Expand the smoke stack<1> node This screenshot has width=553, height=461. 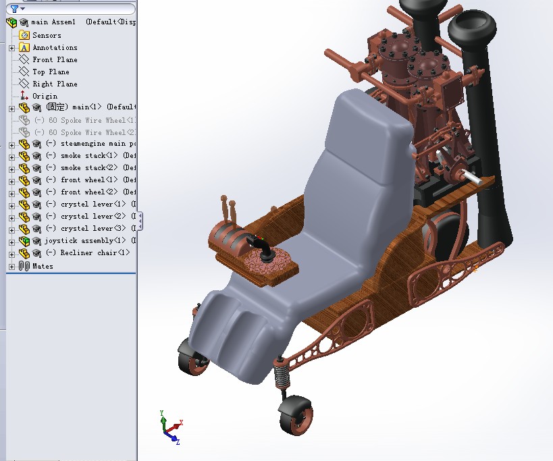click(11, 157)
